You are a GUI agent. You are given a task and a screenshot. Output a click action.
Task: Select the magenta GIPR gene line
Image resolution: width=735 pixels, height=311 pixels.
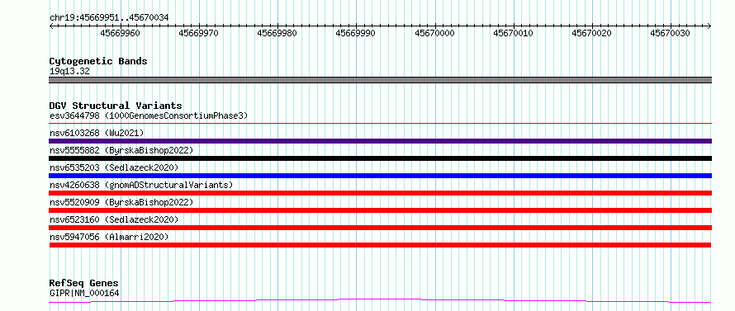[380, 301]
